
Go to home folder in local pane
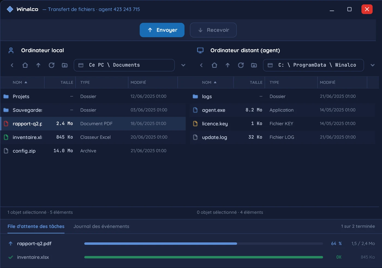pos(25,65)
